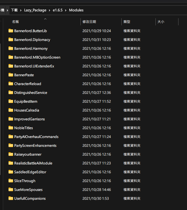Image resolution: width=187 pixels, height=210 pixels.
Task: Click the HousesCalradia folder icon
Action: click(11, 110)
